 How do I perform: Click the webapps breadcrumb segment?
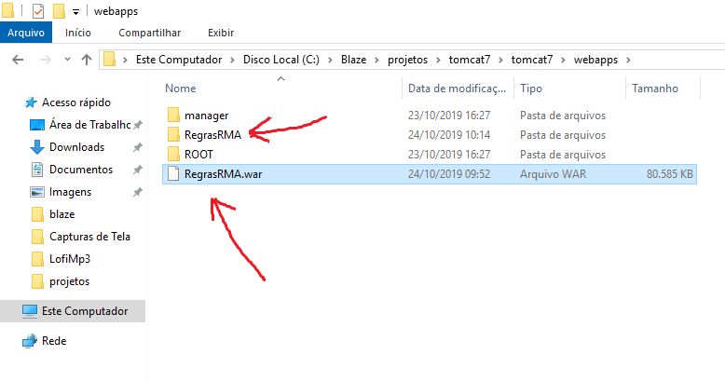595,61
